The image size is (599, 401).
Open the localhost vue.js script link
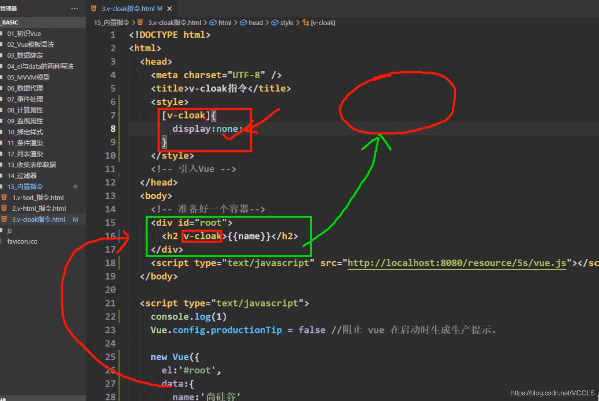coord(457,263)
